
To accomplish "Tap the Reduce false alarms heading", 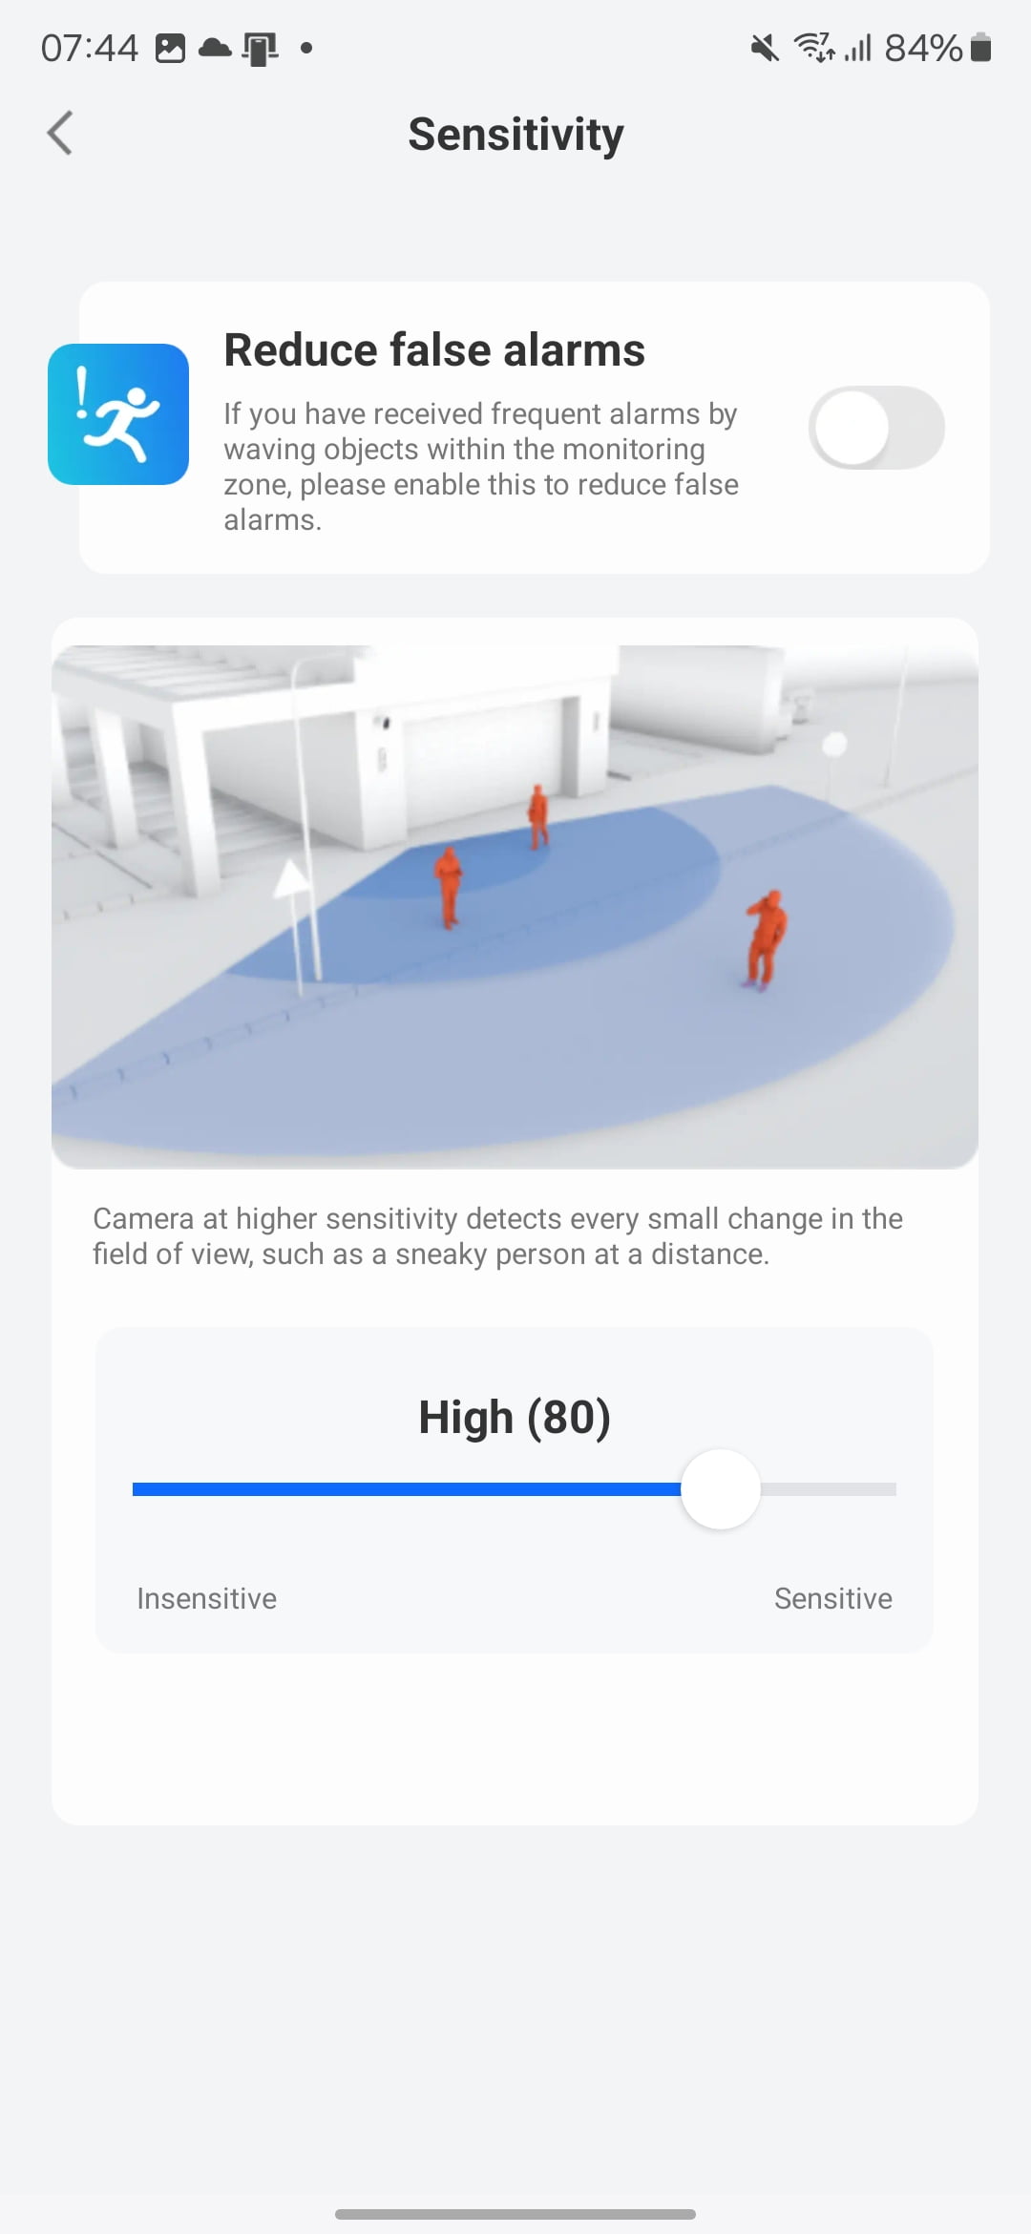I will (x=434, y=349).
